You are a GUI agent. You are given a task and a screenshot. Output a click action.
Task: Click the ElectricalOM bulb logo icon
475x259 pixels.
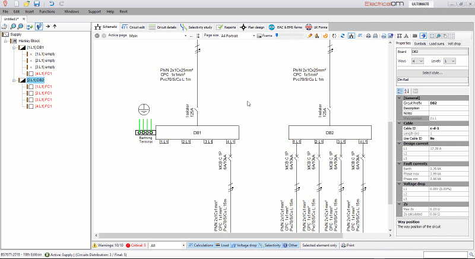point(5,4)
